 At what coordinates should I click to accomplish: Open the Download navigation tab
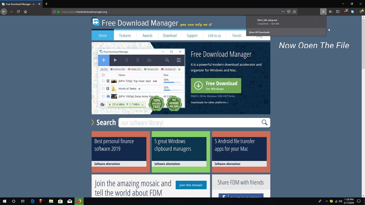point(170,36)
